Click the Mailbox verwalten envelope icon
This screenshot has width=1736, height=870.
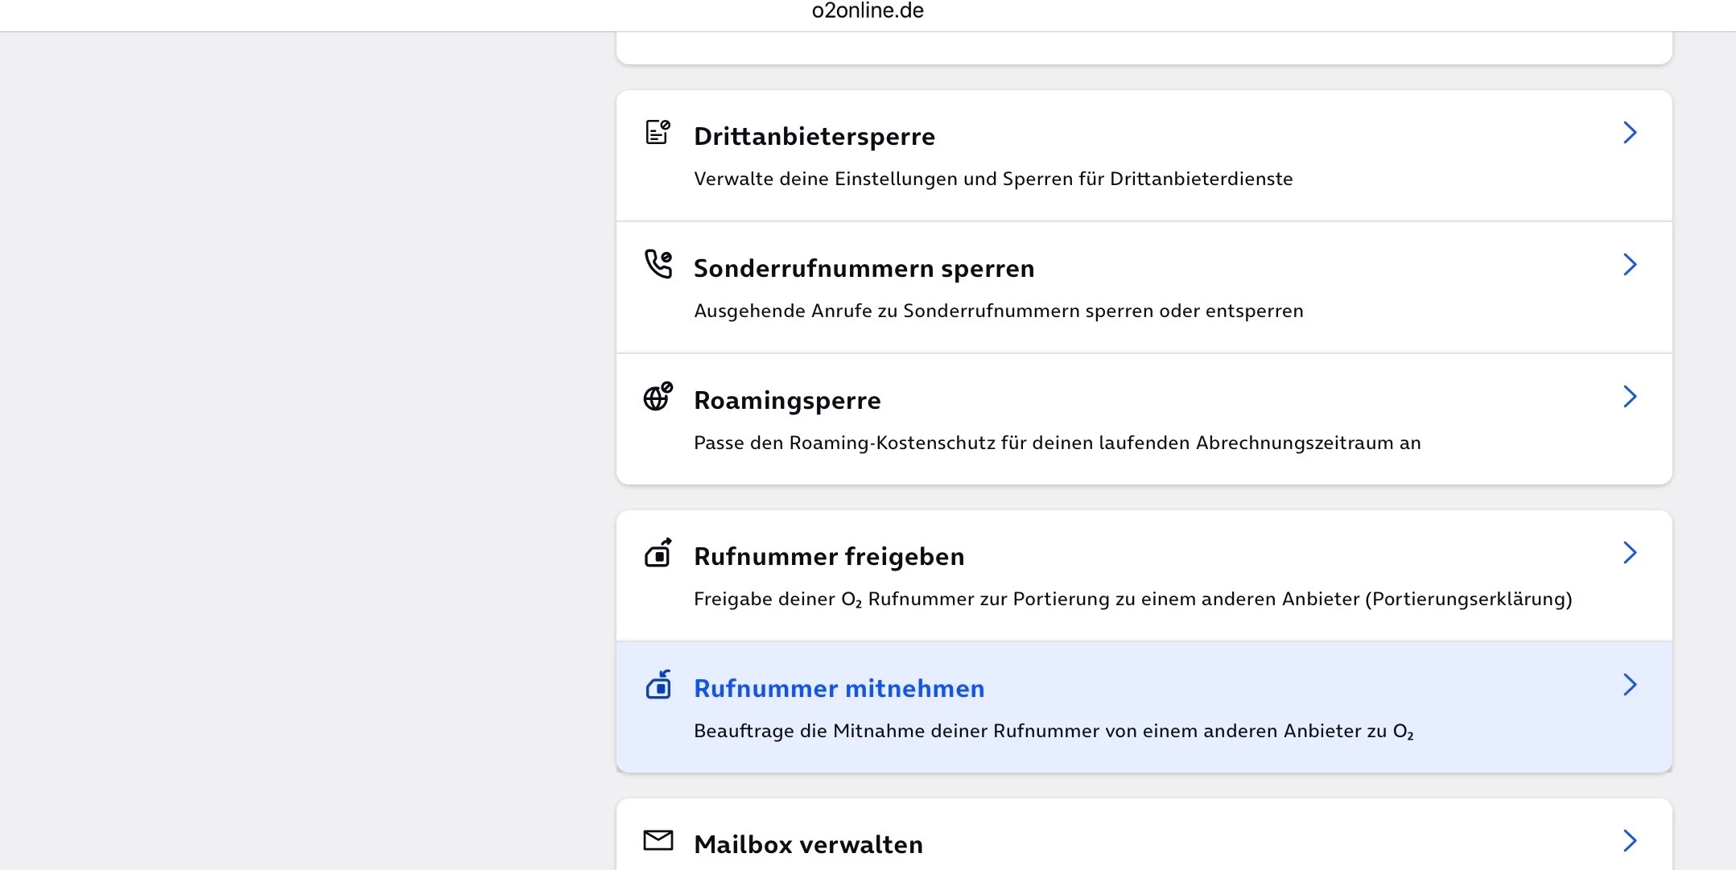point(658,840)
